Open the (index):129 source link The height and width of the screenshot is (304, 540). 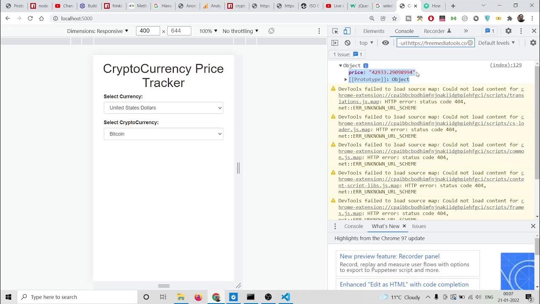coord(505,65)
